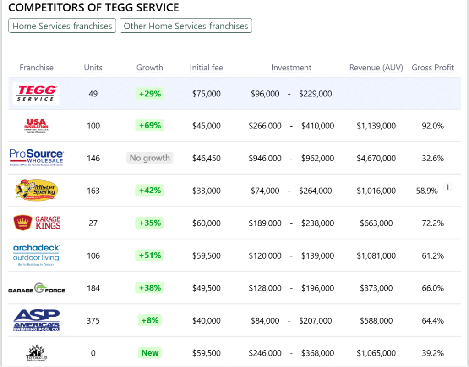Click the +42% growth badge

coord(150,191)
